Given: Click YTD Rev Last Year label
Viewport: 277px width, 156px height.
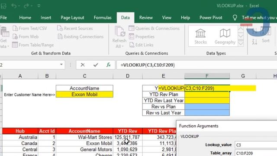Looking at the screenshot, I should tap(164, 101).
